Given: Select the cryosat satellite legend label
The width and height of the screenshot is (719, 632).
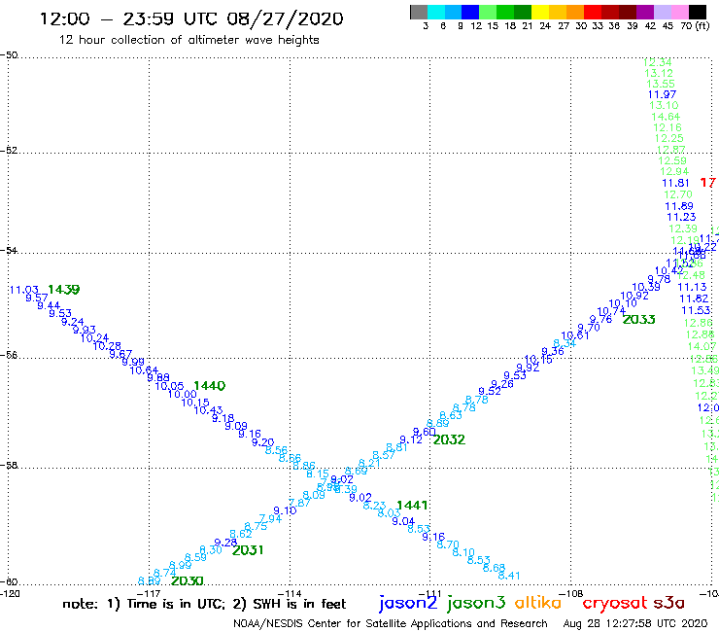Looking at the screenshot, I should tap(615, 604).
